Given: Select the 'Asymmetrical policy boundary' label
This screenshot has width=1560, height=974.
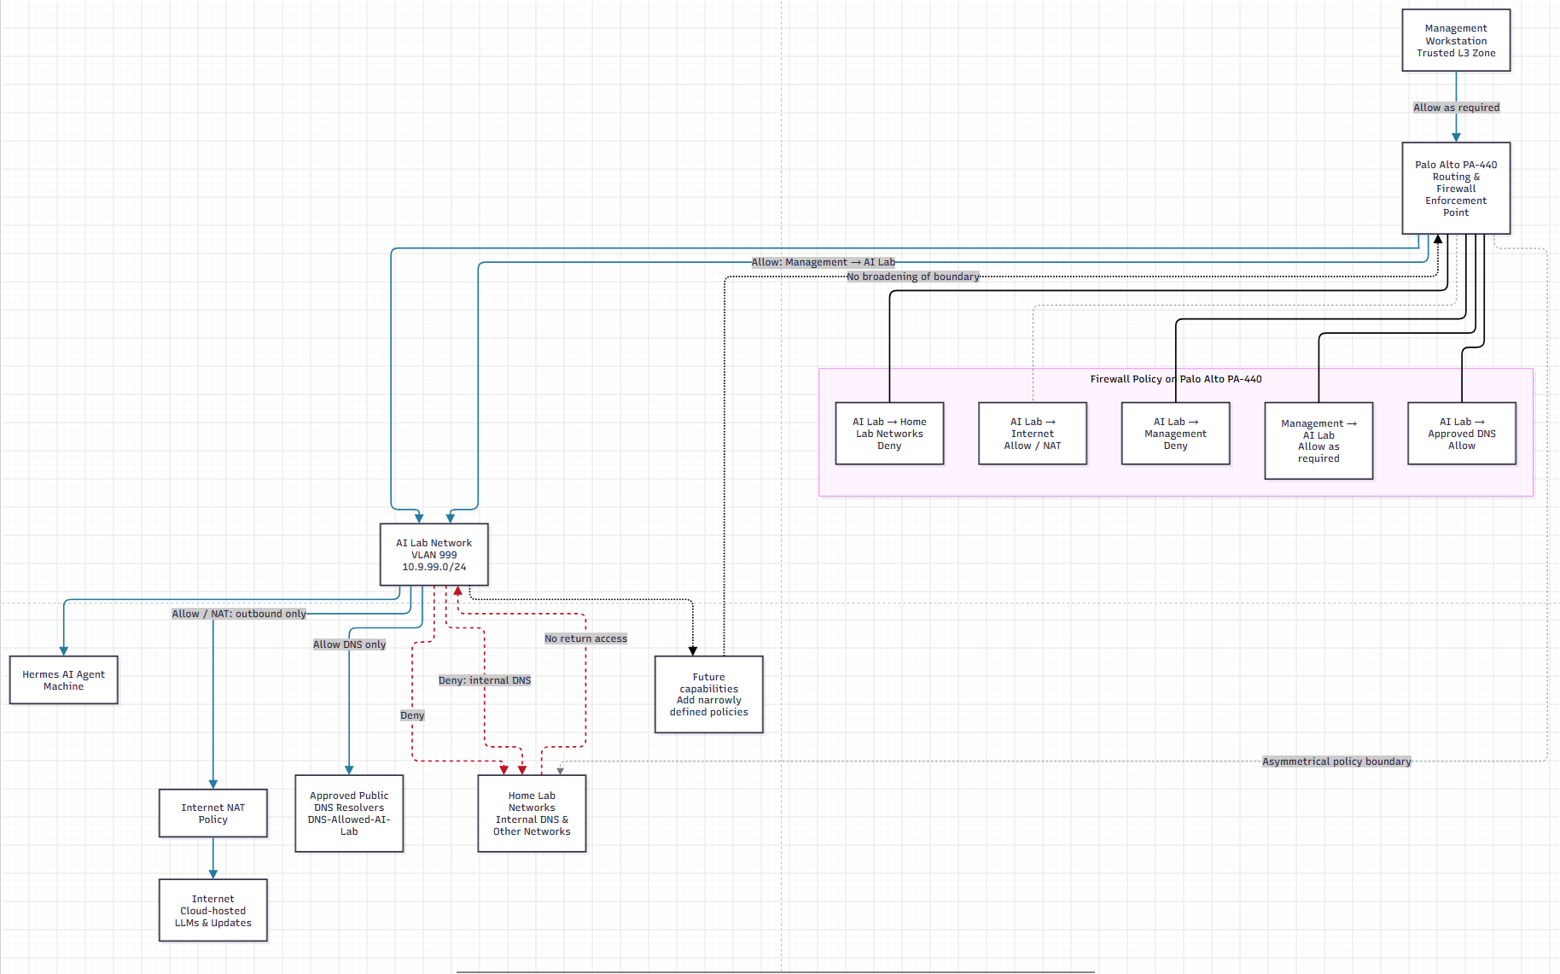Looking at the screenshot, I should 1336,761.
